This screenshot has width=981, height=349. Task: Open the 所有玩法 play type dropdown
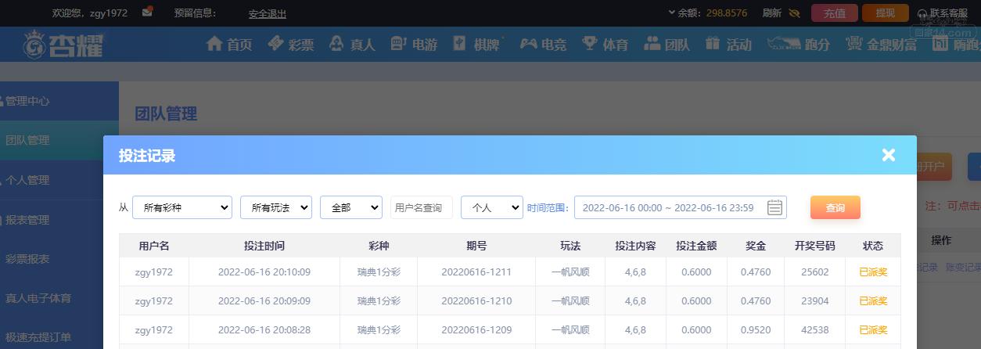pyautogui.click(x=276, y=207)
